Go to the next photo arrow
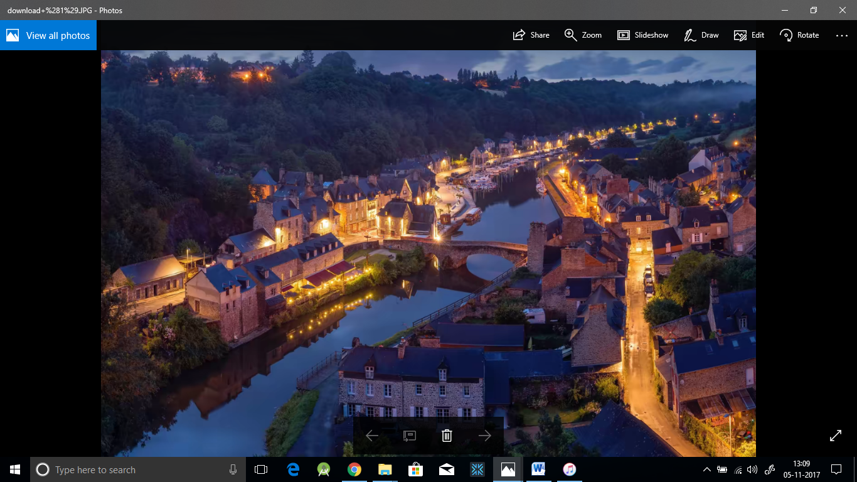 coord(484,436)
